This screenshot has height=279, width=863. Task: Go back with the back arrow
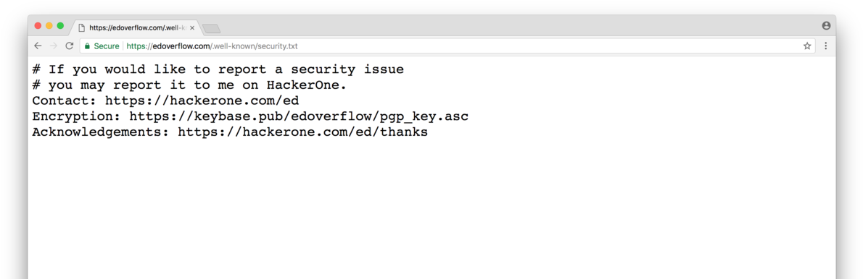coord(38,46)
